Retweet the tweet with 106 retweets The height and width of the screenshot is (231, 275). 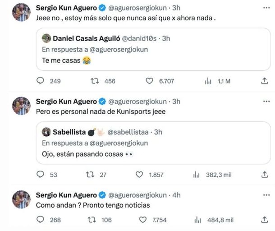click(x=92, y=220)
